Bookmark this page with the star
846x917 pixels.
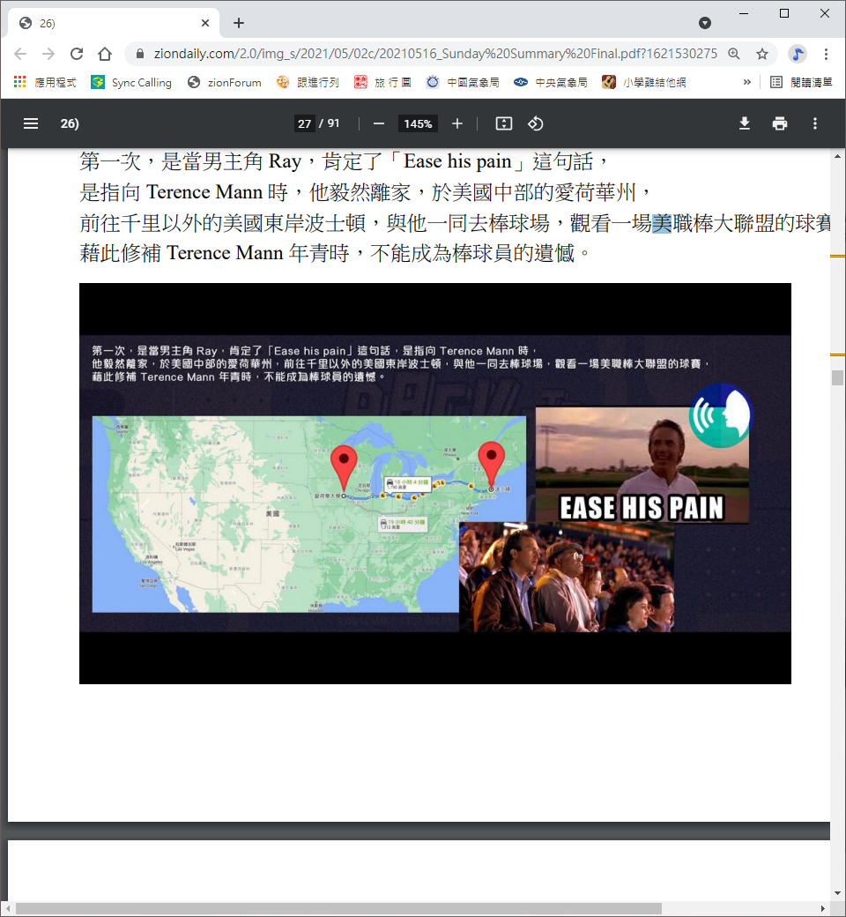click(x=761, y=54)
